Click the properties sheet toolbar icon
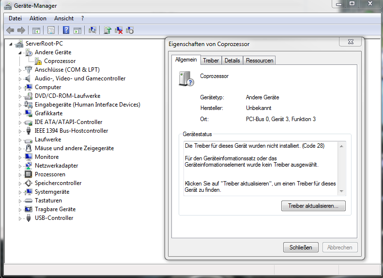 click(51, 30)
